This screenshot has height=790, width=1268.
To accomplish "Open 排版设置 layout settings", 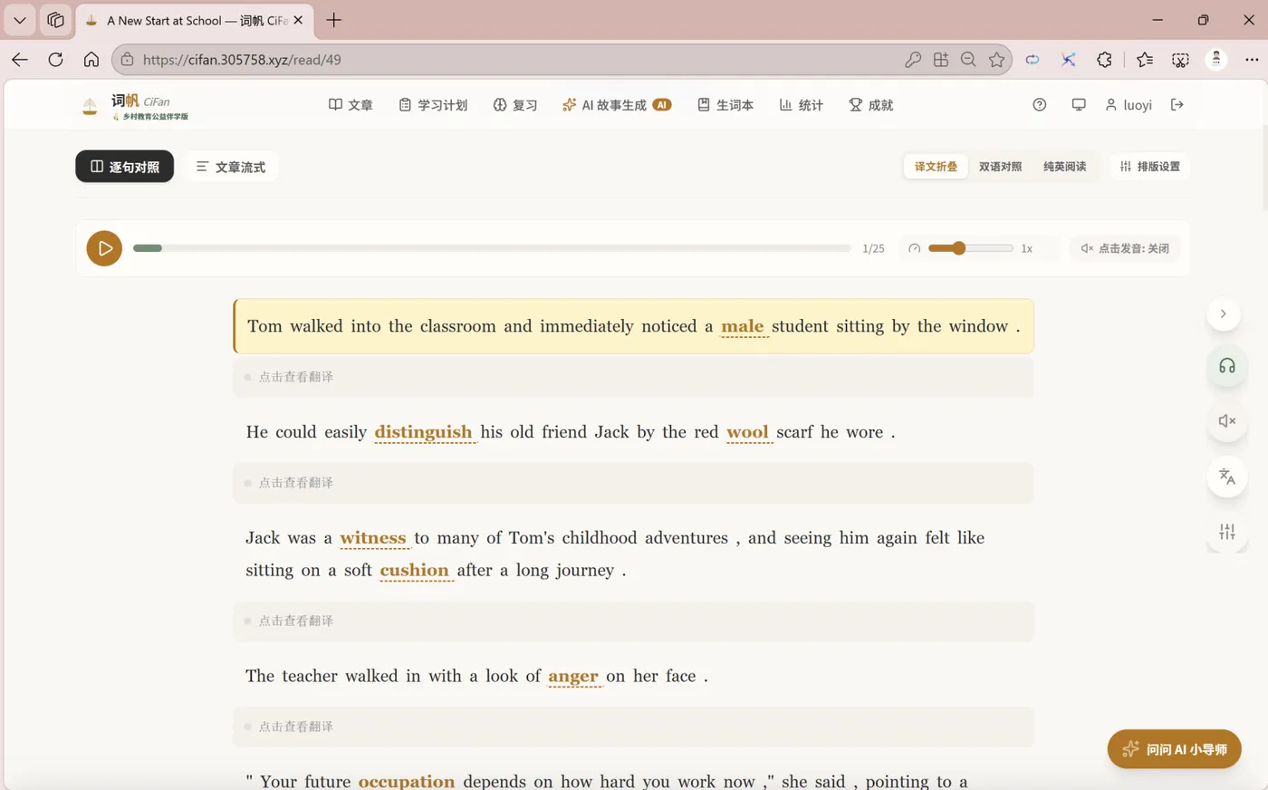I will [1150, 167].
